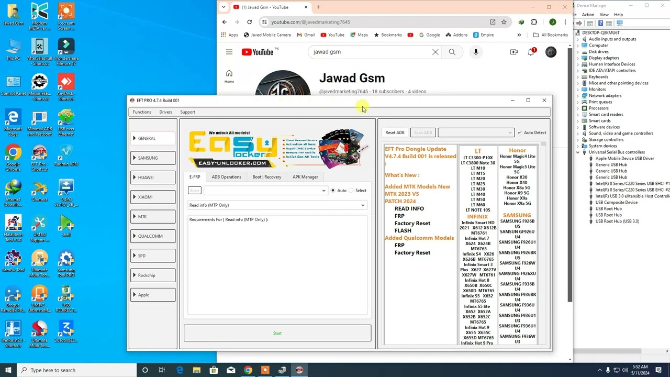670x377 pixels.
Task: Expand Audio inputs and outputs node
Action: [x=578, y=39]
